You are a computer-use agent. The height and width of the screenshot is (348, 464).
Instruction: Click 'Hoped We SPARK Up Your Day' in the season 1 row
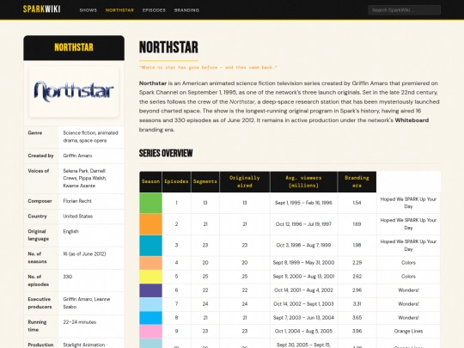408,203
